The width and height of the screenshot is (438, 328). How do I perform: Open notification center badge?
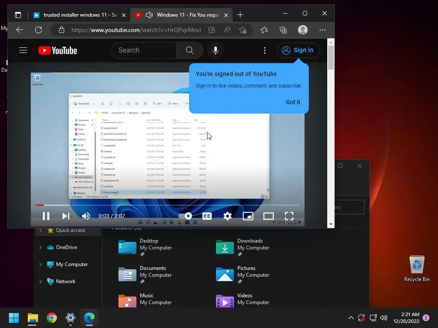(x=426, y=318)
